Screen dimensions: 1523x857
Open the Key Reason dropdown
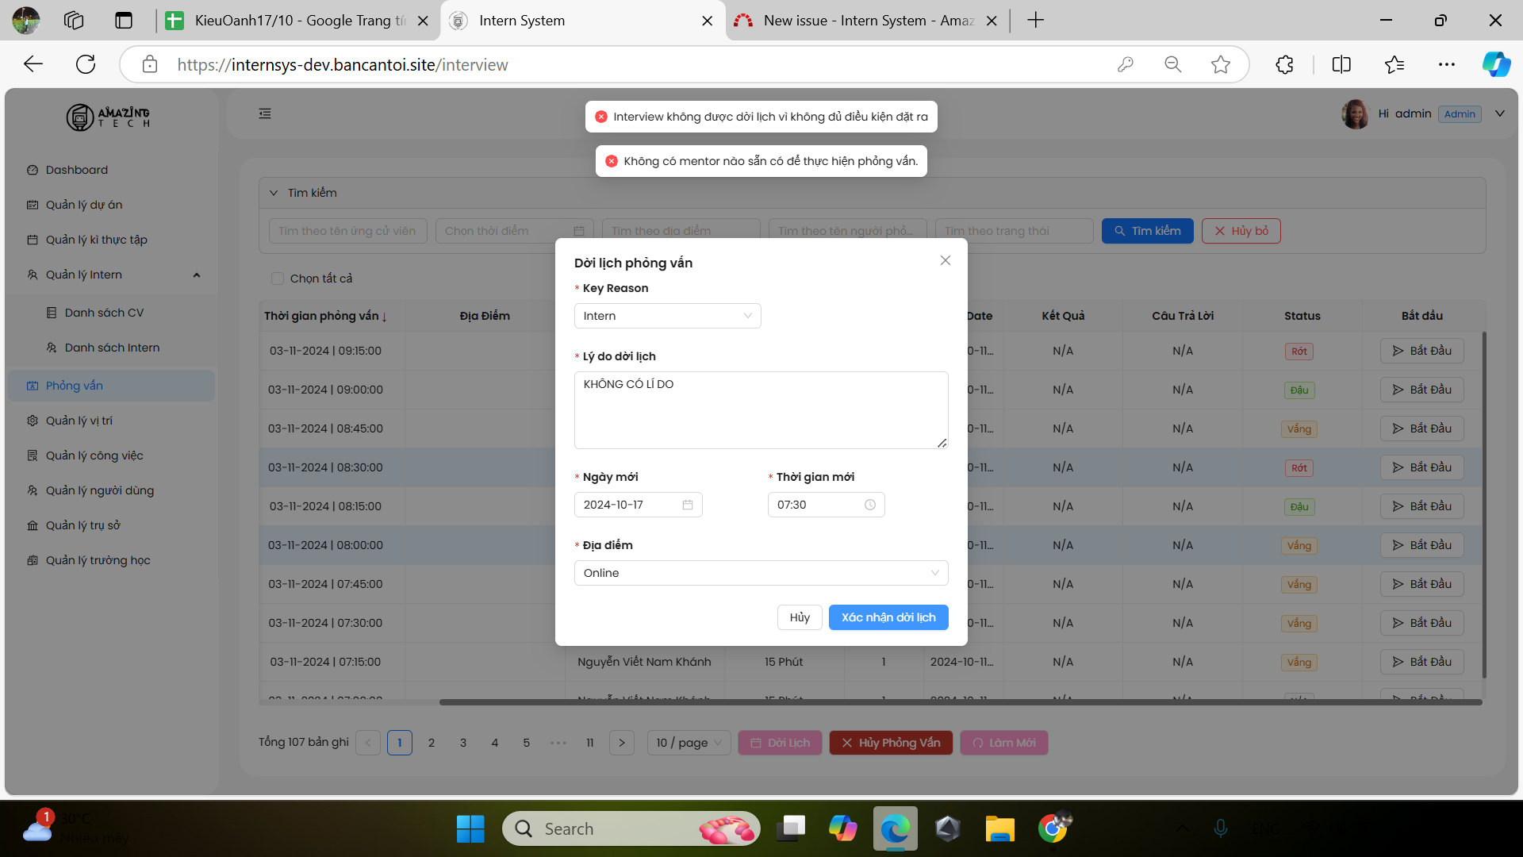(x=667, y=316)
